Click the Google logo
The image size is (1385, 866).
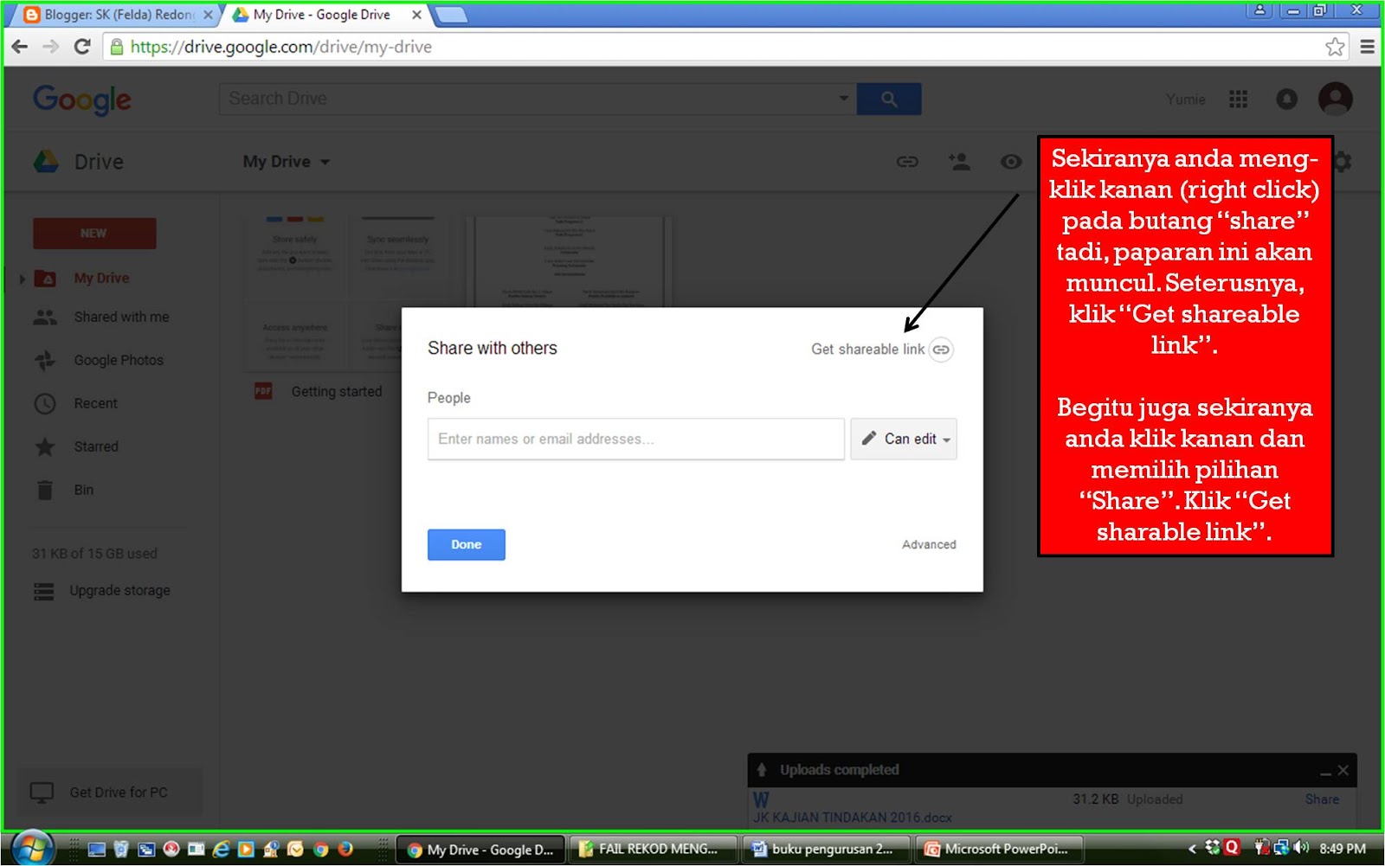82,99
